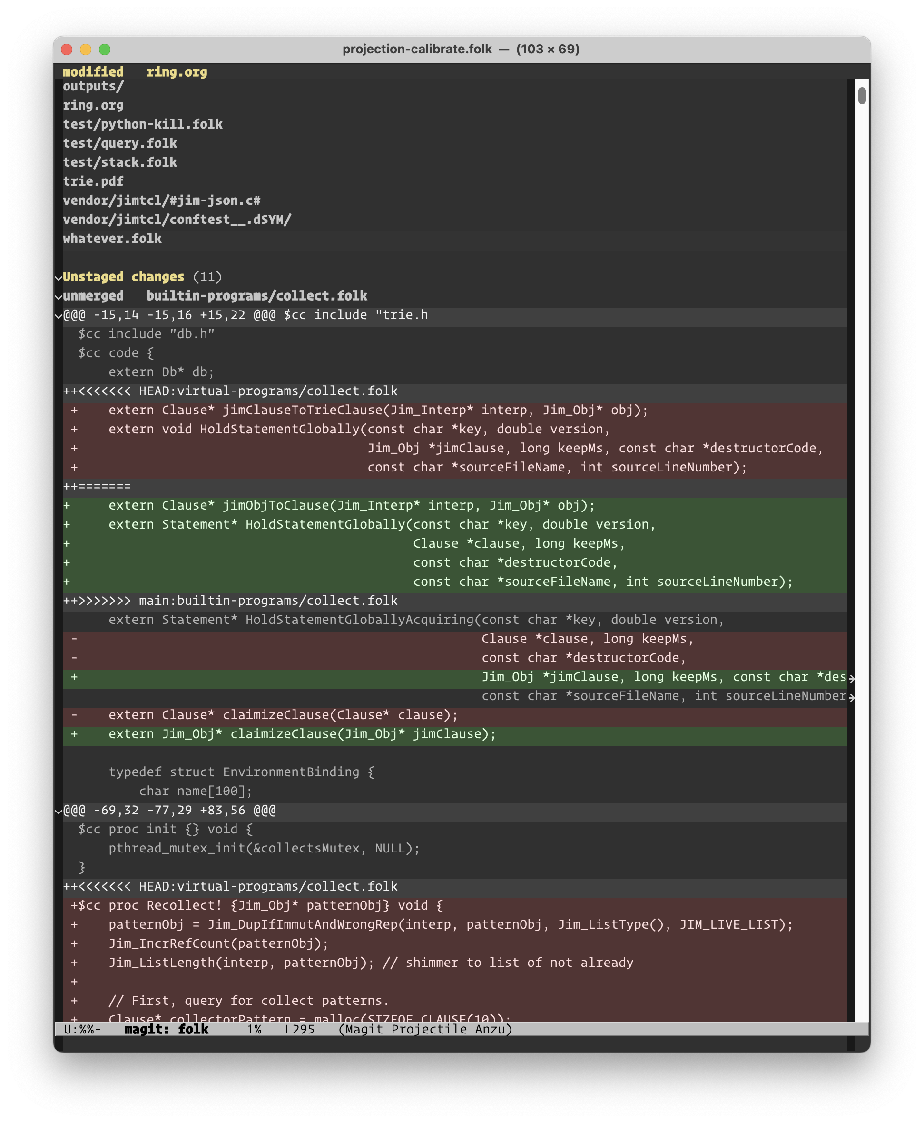
Task: Collapse the Unstaged changes section chevron
Action: click(59, 278)
